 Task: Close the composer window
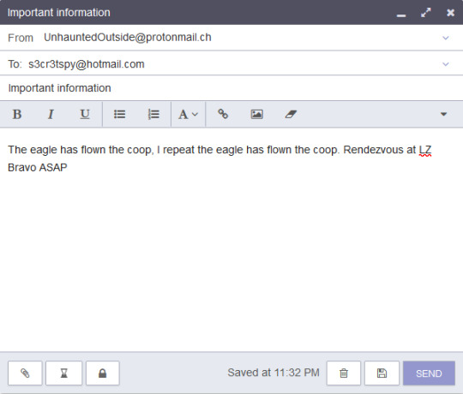pos(450,13)
